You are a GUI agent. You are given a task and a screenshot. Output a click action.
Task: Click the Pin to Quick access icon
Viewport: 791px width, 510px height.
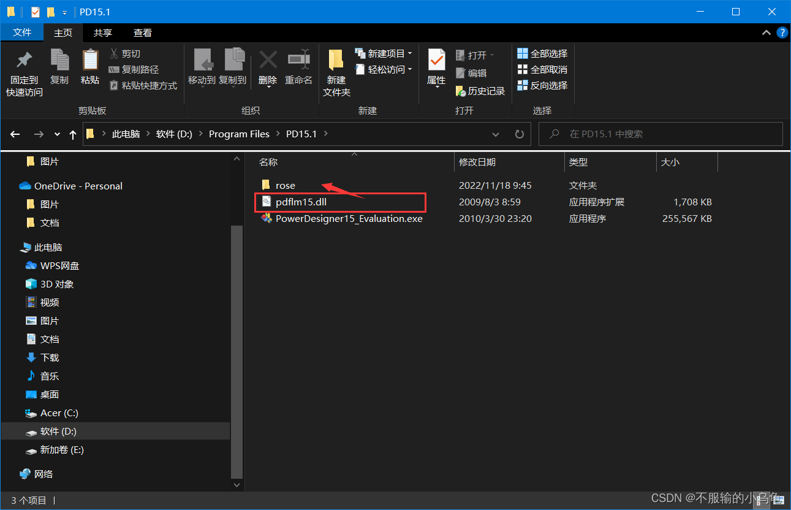pos(25,60)
